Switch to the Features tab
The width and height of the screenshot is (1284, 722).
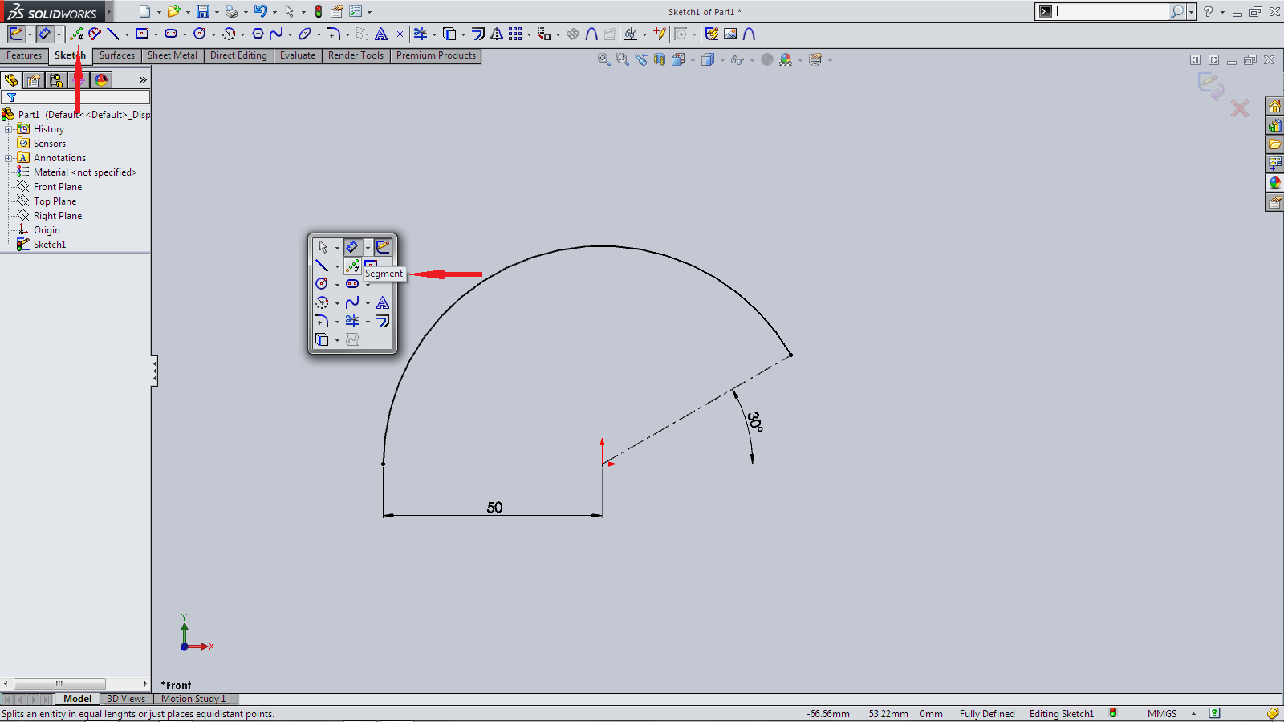[x=24, y=55]
